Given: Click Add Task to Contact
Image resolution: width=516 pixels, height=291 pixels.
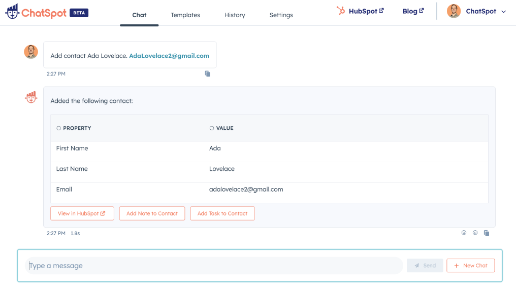Looking at the screenshot, I should [x=222, y=213].
